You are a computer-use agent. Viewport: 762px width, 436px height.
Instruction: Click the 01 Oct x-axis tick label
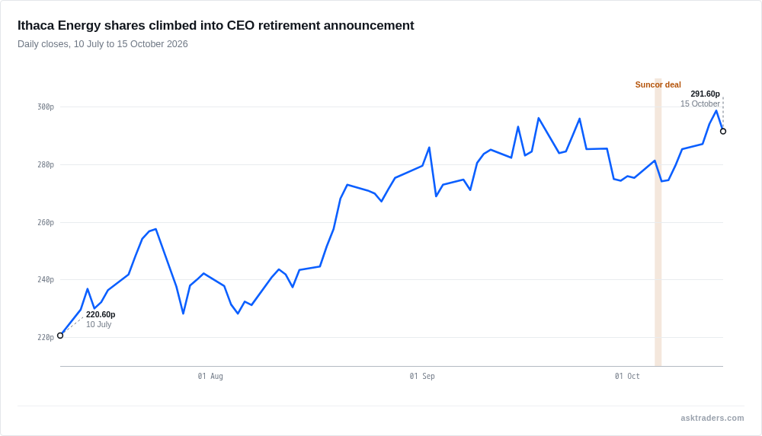pyautogui.click(x=627, y=377)
